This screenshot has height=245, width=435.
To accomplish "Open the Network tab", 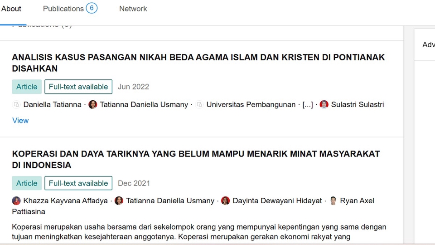I will point(133,9).
